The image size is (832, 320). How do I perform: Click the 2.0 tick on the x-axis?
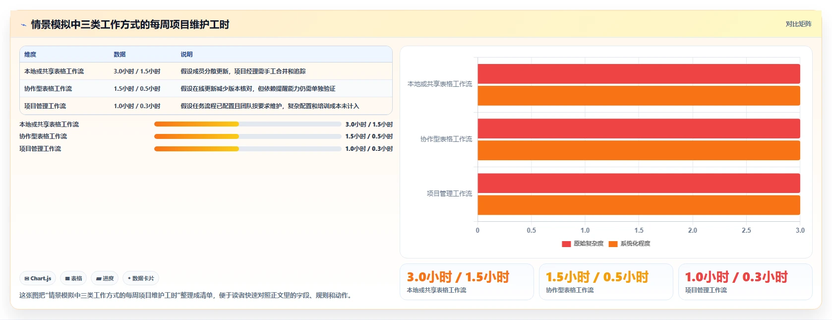click(x=693, y=231)
